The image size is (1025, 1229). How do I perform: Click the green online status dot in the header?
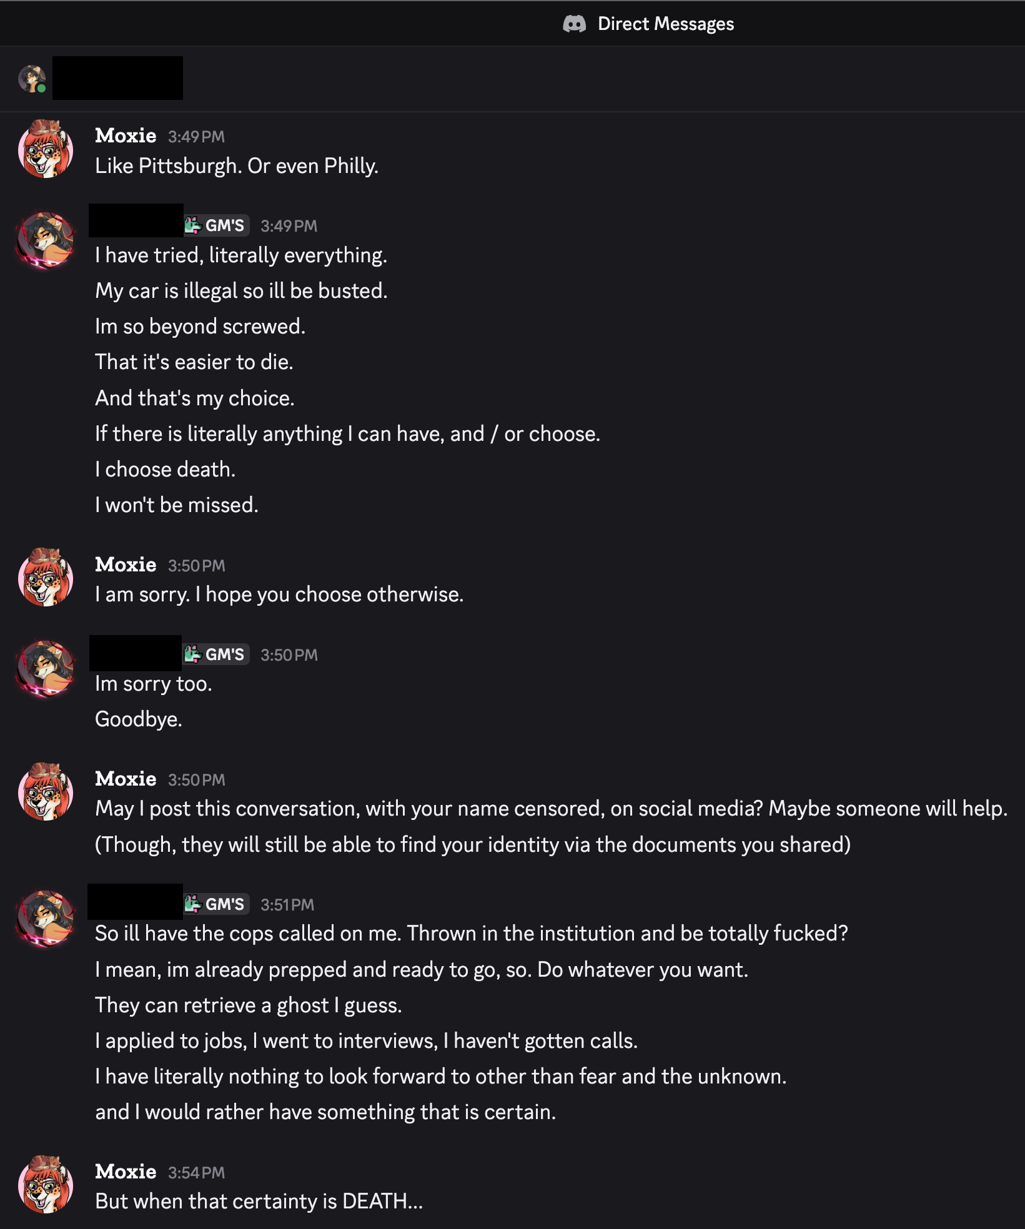coord(41,89)
